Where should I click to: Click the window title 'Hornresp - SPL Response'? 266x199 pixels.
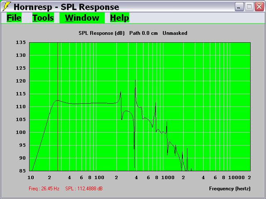click(x=66, y=7)
